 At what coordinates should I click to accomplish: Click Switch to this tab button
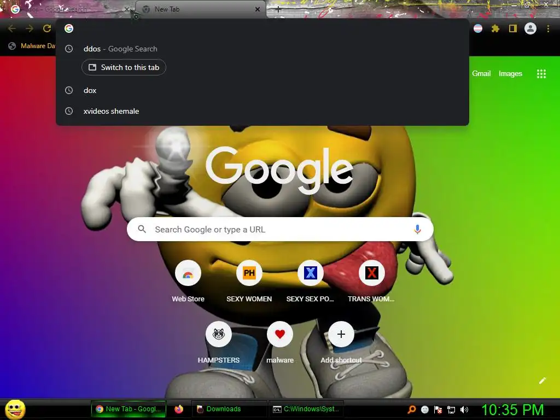pyautogui.click(x=124, y=67)
